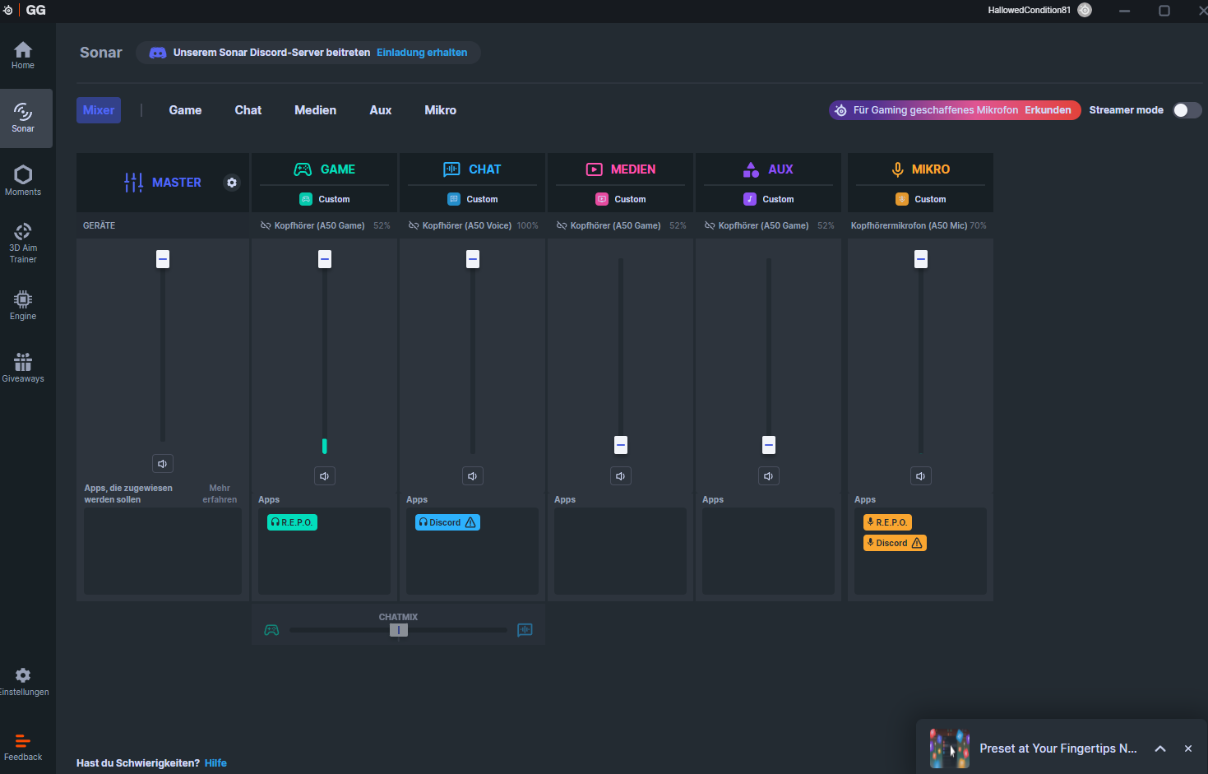The image size is (1208, 774).
Task: Open the Game Custom preset dropdown
Action: 325,199
